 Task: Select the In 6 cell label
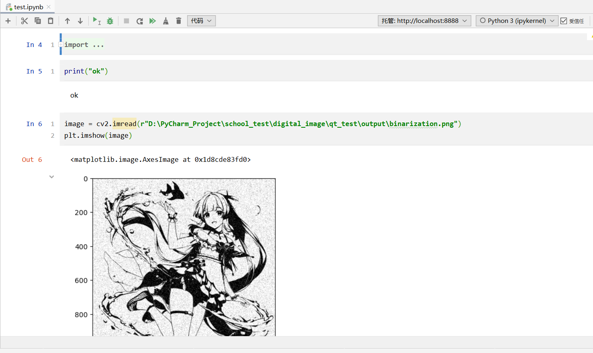[34, 124]
